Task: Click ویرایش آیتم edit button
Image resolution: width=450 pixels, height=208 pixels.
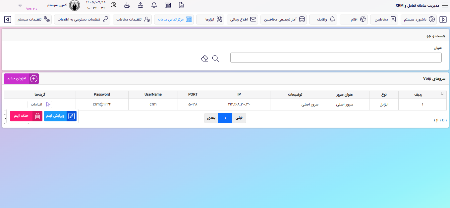Action: 60,116
